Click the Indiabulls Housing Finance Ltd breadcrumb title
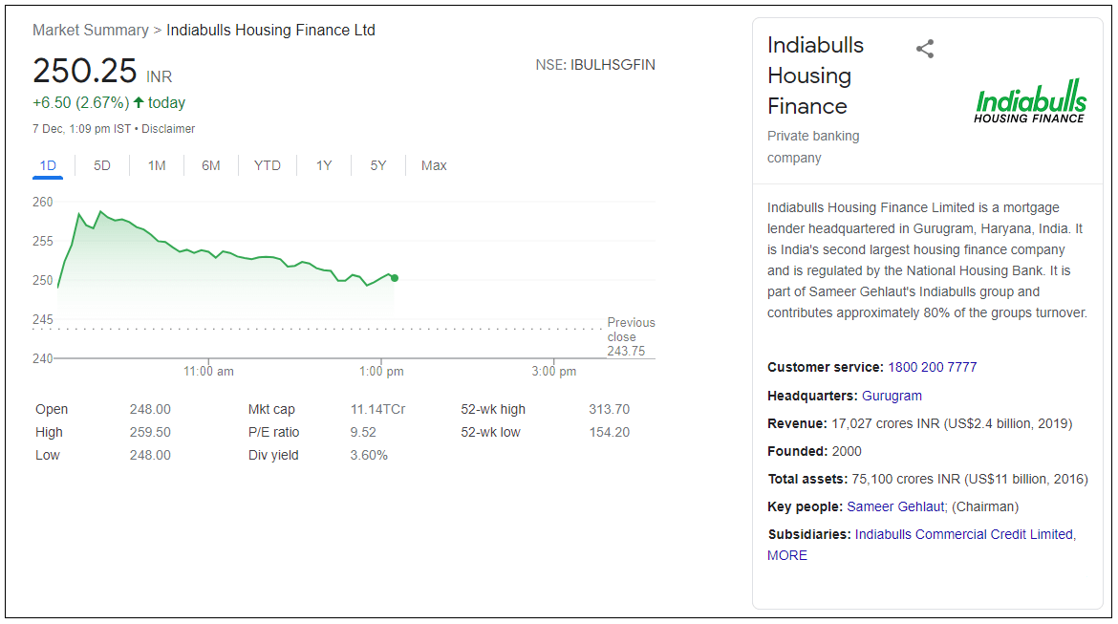Image resolution: width=1118 pixels, height=624 pixels. [x=271, y=30]
